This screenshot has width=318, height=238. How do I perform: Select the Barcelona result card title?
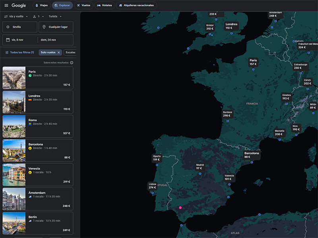(36, 144)
